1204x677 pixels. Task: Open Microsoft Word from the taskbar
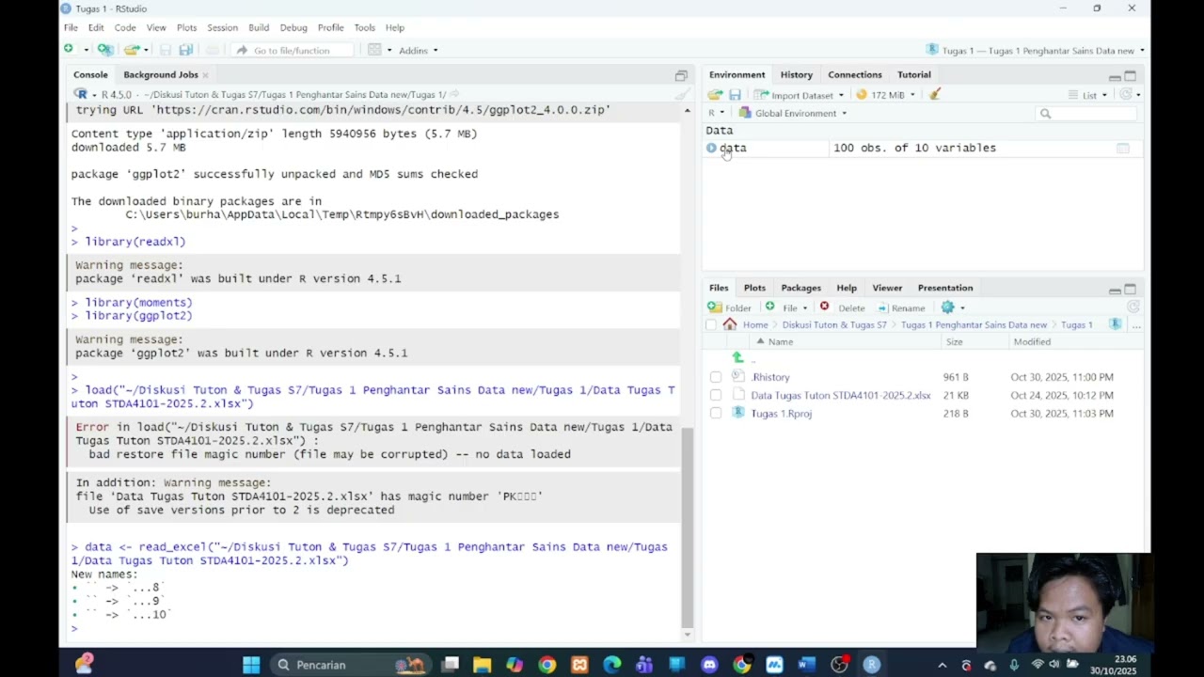click(x=807, y=665)
